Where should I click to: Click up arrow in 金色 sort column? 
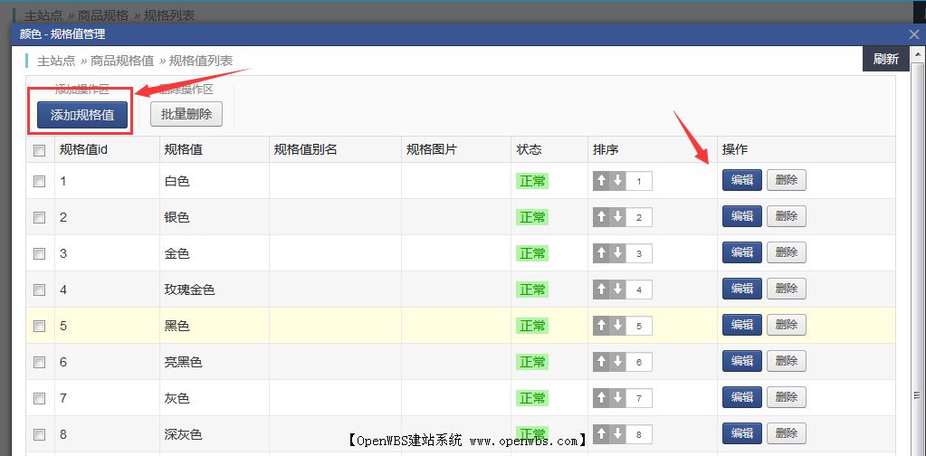click(x=601, y=253)
